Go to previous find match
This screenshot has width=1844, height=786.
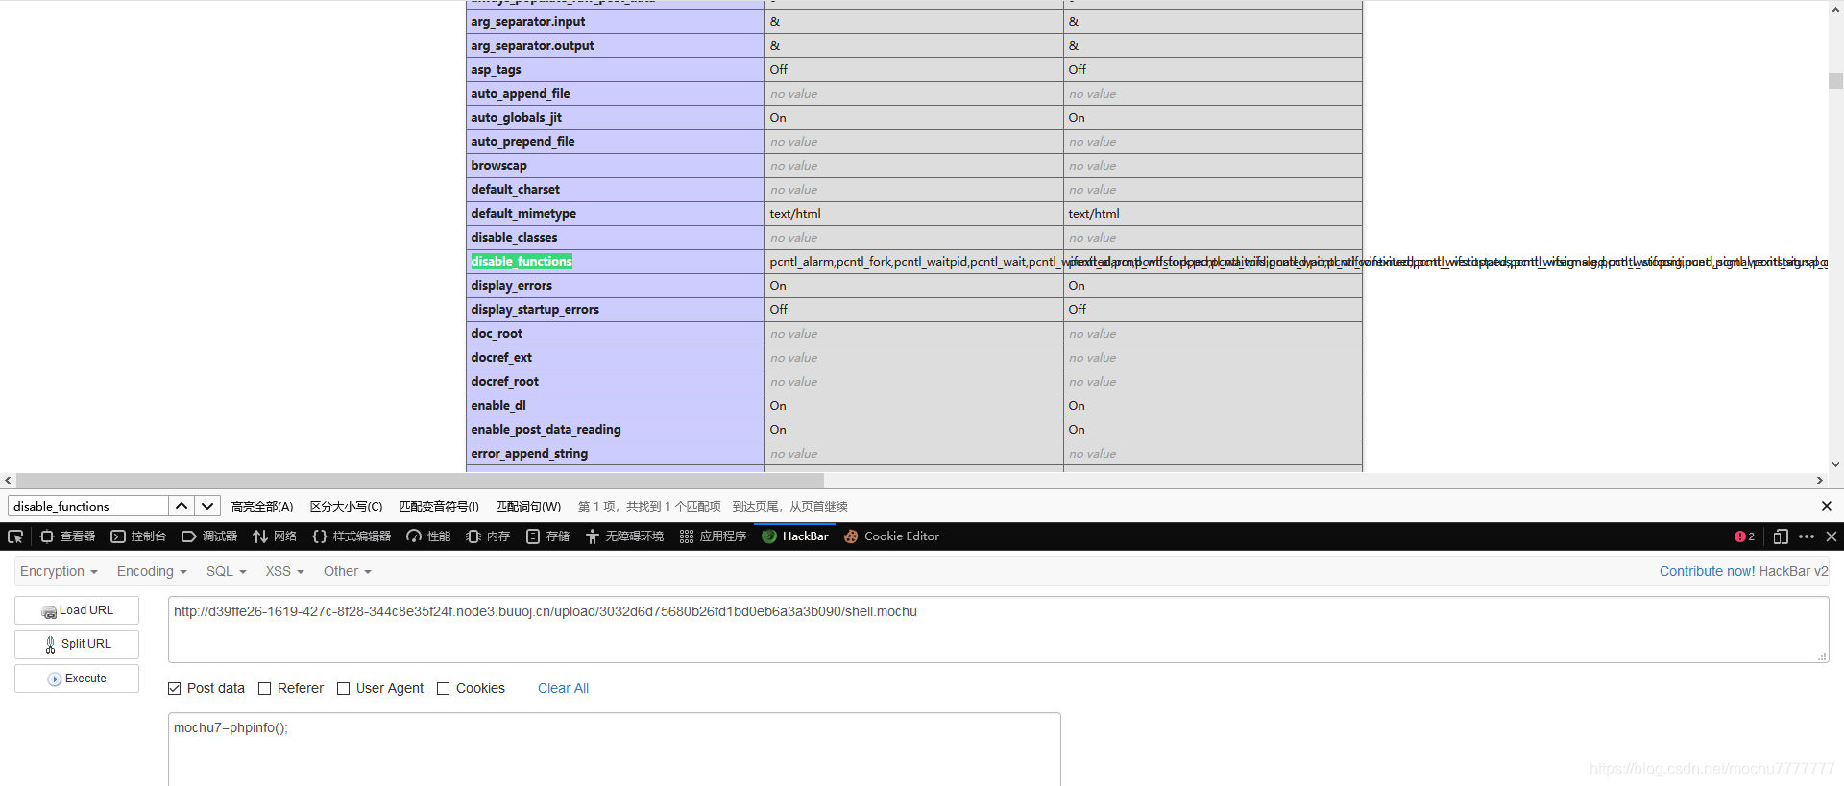tap(182, 506)
